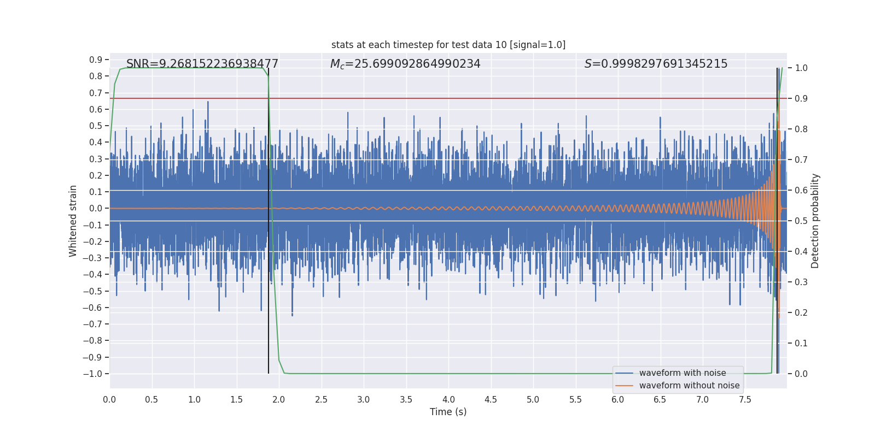
Task: Click the right axis tick label 0.5
Action: [801, 221]
